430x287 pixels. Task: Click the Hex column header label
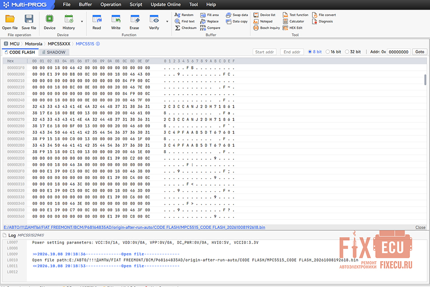click(x=11, y=61)
